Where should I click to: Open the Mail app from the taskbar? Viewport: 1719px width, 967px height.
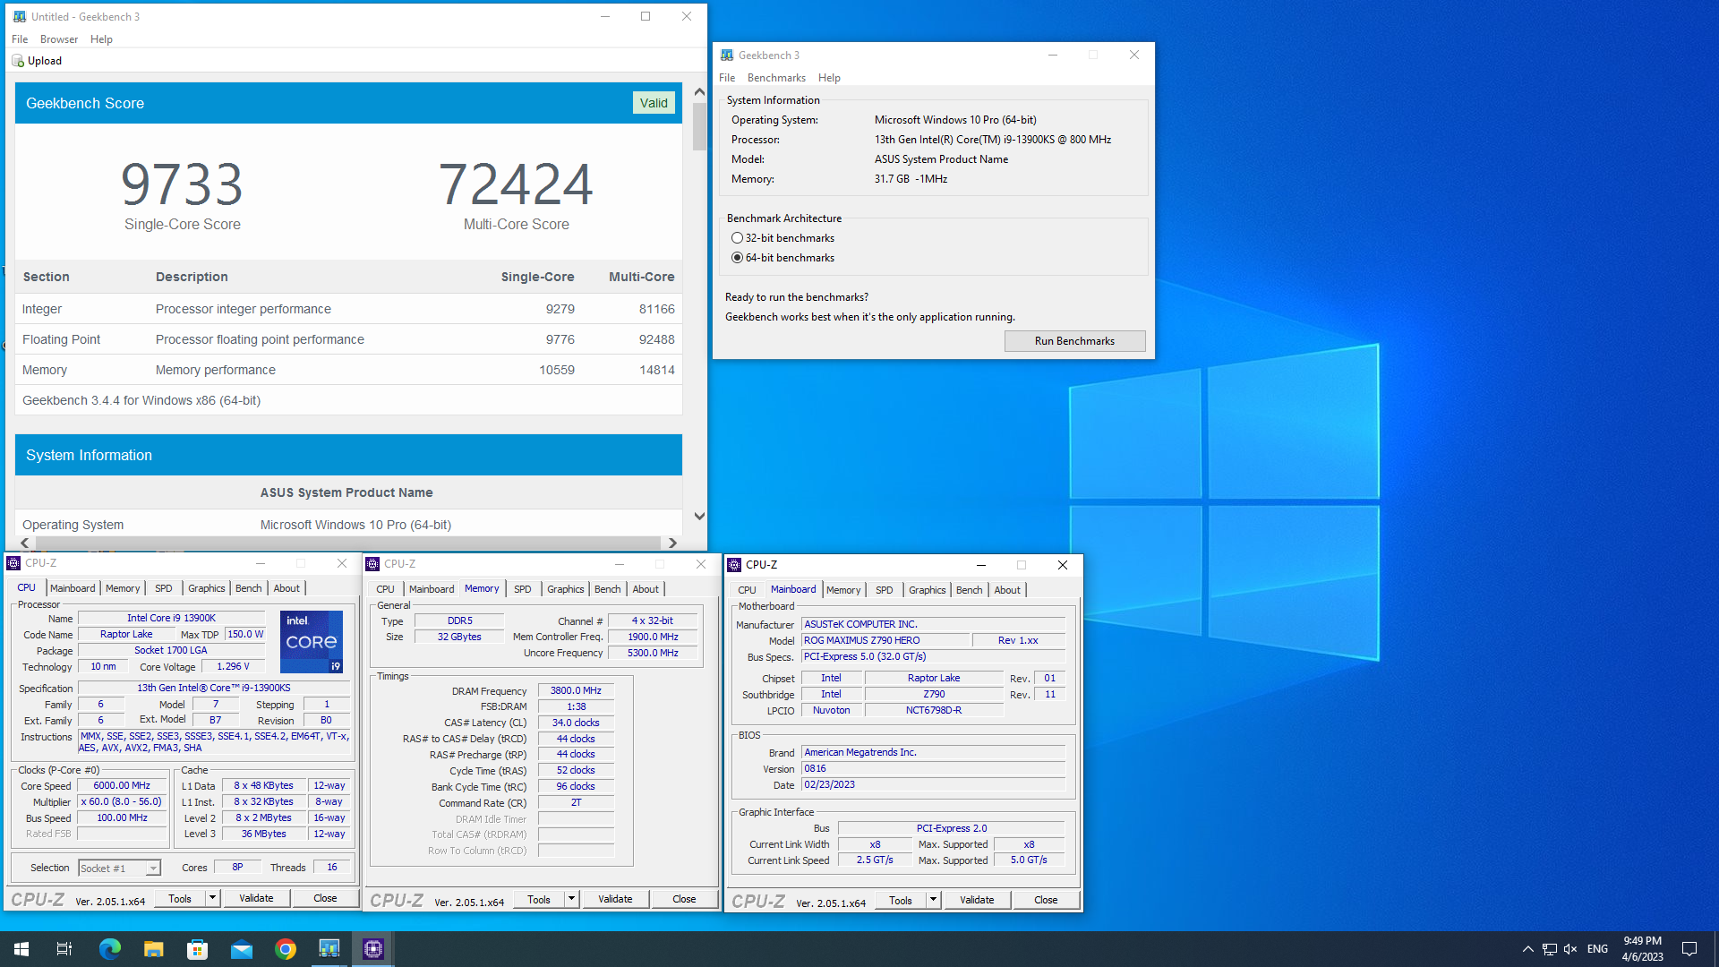point(241,949)
